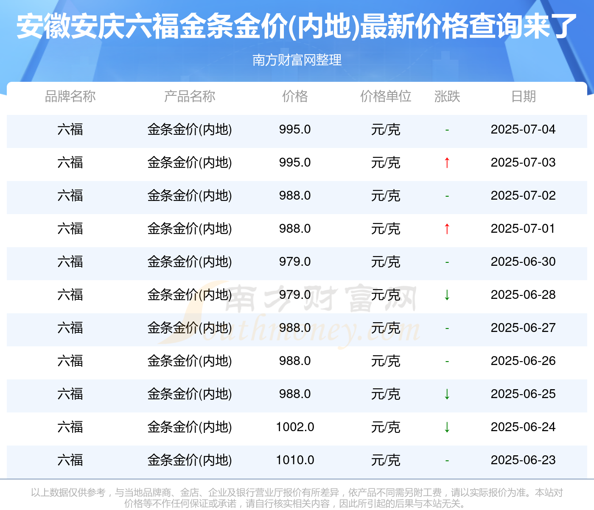The width and height of the screenshot is (594, 510).
Task: Click the dash change marker for 2025-06-23
Action: [447, 460]
